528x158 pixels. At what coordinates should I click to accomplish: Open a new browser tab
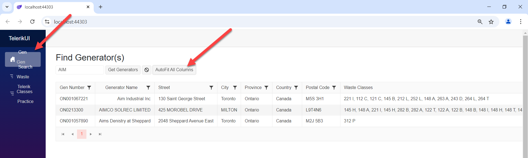click(100, 7)
